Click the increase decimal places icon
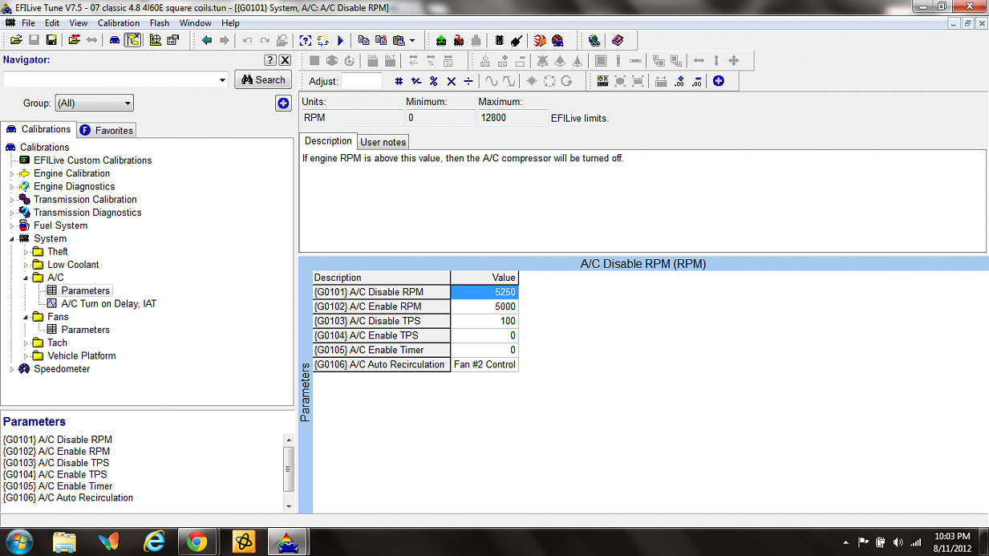This screenshot has width=989, height=556. pyautogui.click(x=679, y=81)
